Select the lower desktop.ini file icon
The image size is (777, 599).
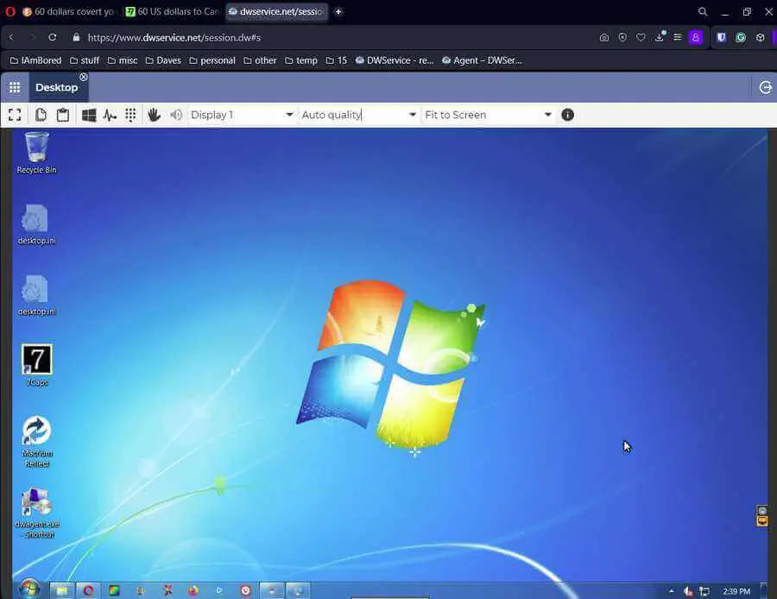[x=36, y=296]
